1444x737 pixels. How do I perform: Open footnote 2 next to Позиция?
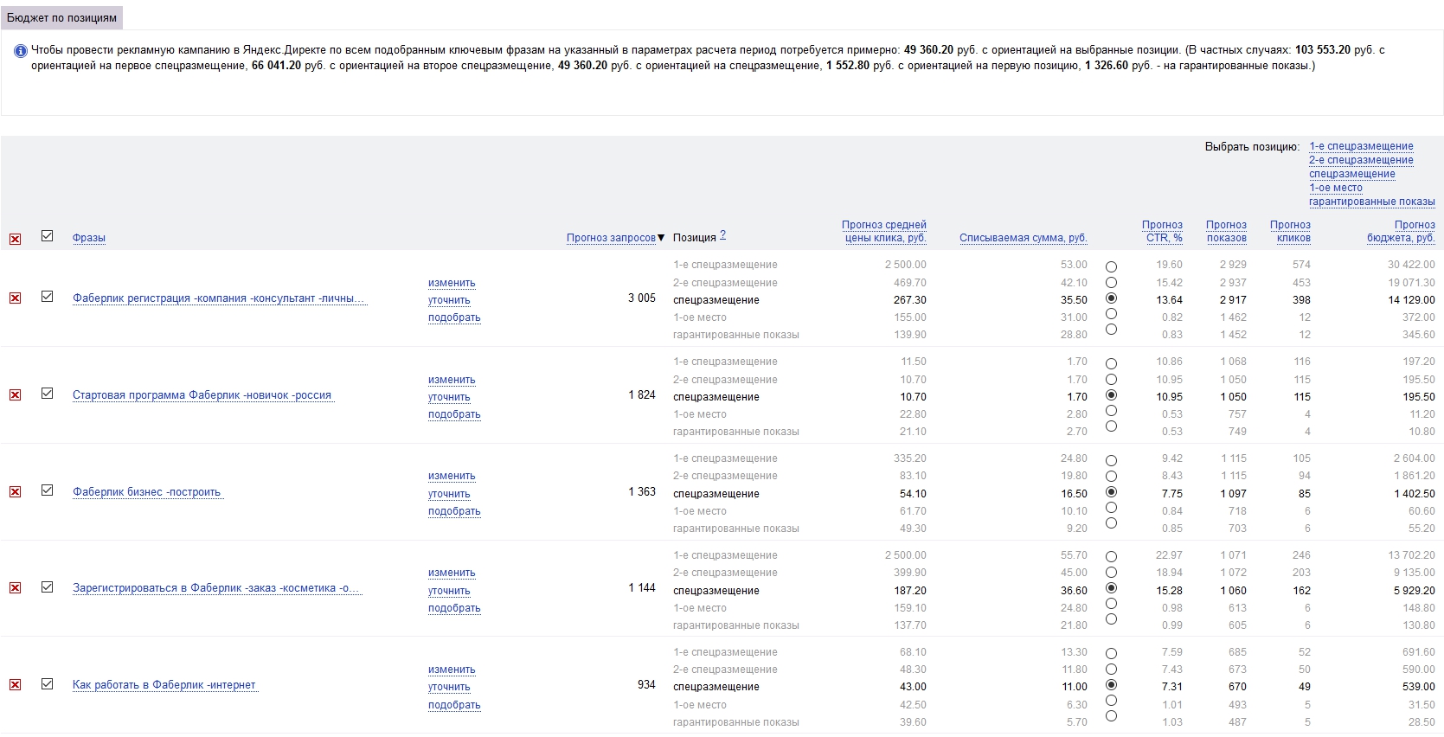point(723,235)
